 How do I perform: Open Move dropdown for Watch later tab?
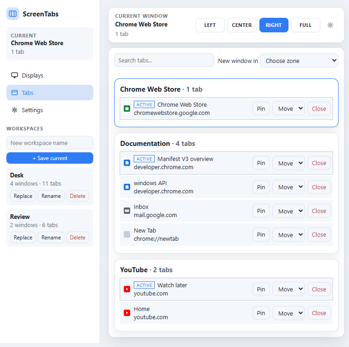[288, 289]
